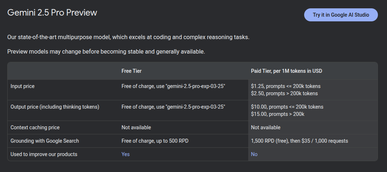Click the Grounding with Google Search label
Viewport: 387px width, 172px height.
click(x=45, y=141)
